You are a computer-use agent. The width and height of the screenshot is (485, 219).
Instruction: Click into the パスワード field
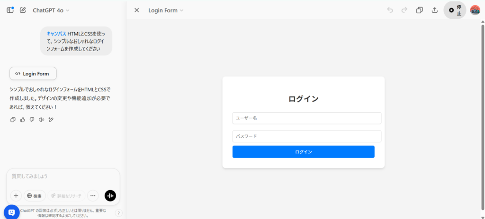point(307,136)
